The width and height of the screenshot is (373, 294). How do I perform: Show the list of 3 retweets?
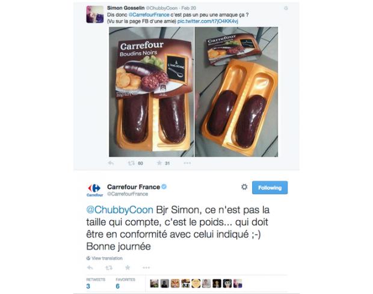tap(96, 283)
